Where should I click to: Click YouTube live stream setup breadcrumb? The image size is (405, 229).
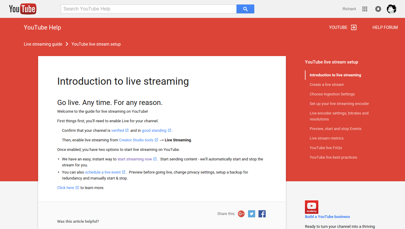pyautogui.click(x=96, y=44)
